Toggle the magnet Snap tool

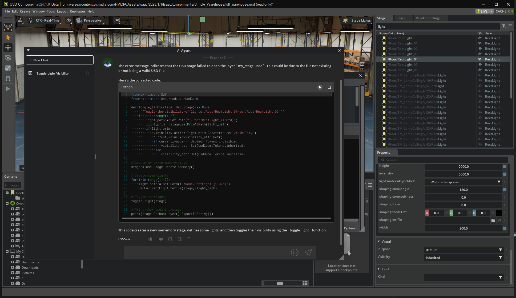pyautogui.click(x=8, y=78)
